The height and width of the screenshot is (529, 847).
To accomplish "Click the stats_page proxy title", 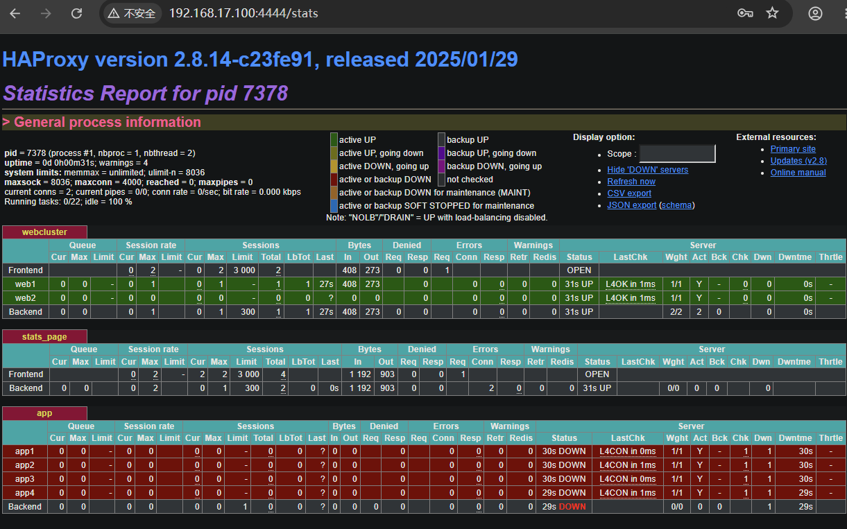I will coord(44,337).
